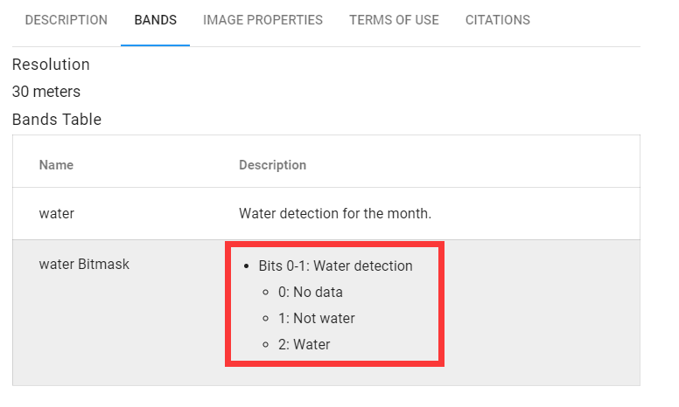Click the '1: Not water' value
The width and height of the screenshot is (679, 407).
click(317, 318)
